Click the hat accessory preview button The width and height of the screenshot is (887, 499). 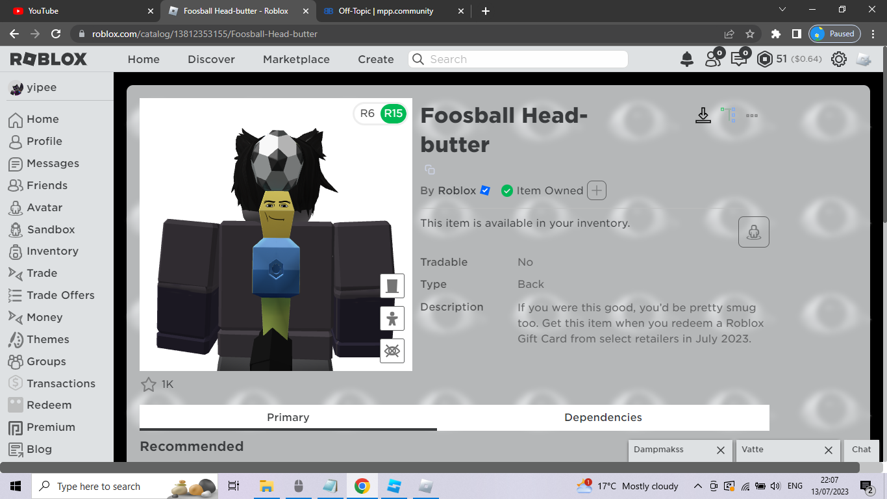392,286
